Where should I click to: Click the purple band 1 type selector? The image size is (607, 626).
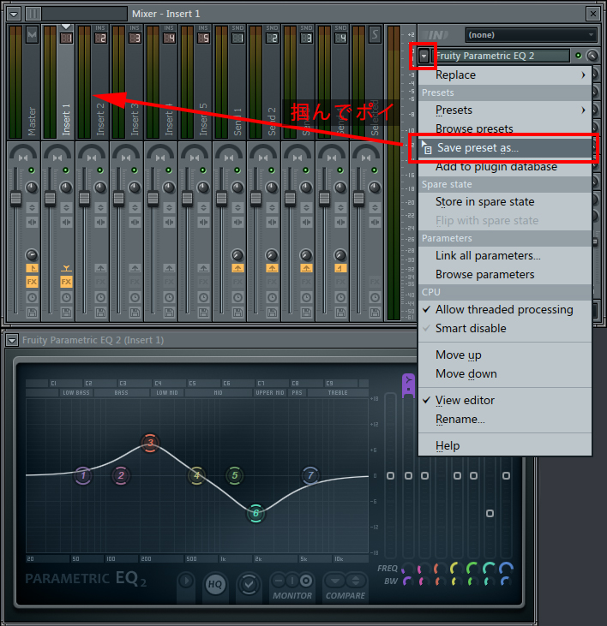click(408, 385)
